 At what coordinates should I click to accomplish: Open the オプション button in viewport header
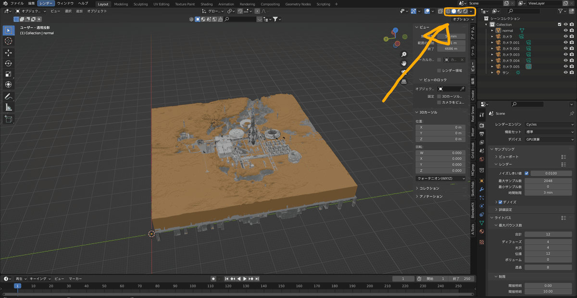coord(463,19)
